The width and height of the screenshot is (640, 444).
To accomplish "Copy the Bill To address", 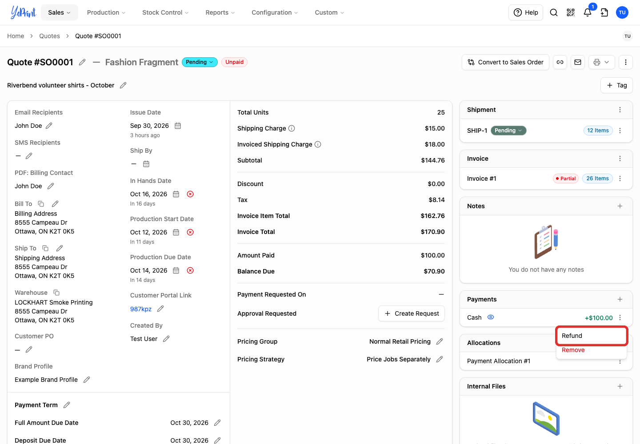I will coord(41,204).
